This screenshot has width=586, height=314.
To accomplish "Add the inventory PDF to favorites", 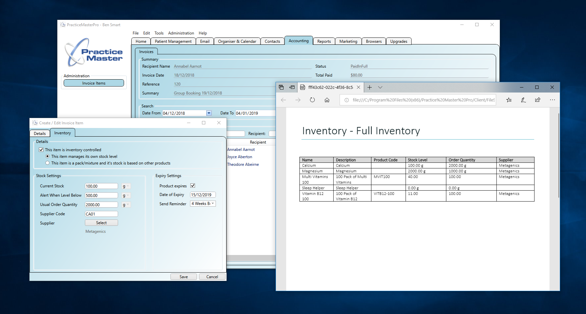I will click(x=509, y=100).
